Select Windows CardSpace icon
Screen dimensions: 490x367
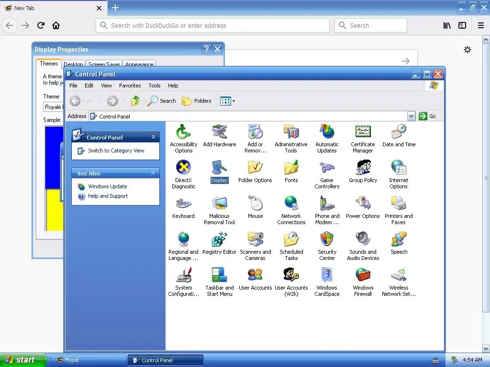click(x=327, y=282)
